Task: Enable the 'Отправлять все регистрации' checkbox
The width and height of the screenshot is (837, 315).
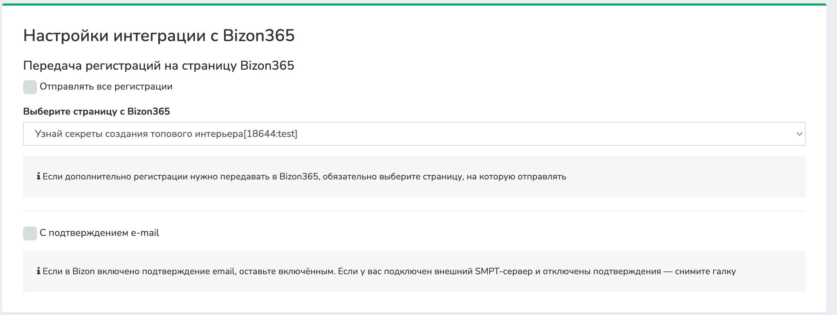Action: [x=30, y=87]
